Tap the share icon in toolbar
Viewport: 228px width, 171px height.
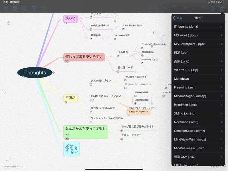[x=222, y=8]
